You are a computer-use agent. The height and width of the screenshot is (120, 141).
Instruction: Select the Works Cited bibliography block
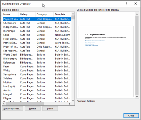(x=37, y=55)
